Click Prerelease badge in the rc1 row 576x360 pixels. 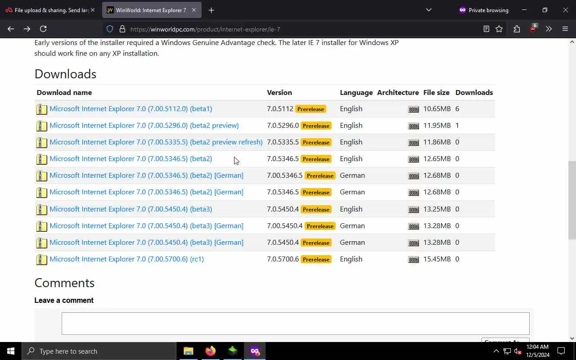tap(316, 259)
